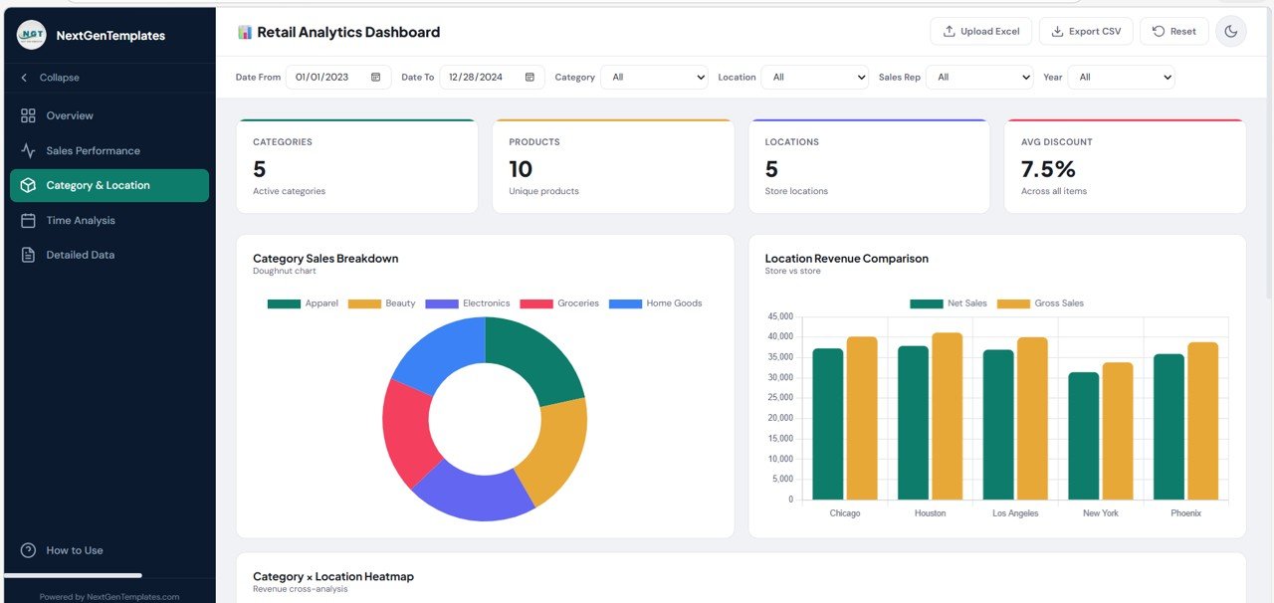Open the Date From calendar picker icon

click(x=375, y=77)
